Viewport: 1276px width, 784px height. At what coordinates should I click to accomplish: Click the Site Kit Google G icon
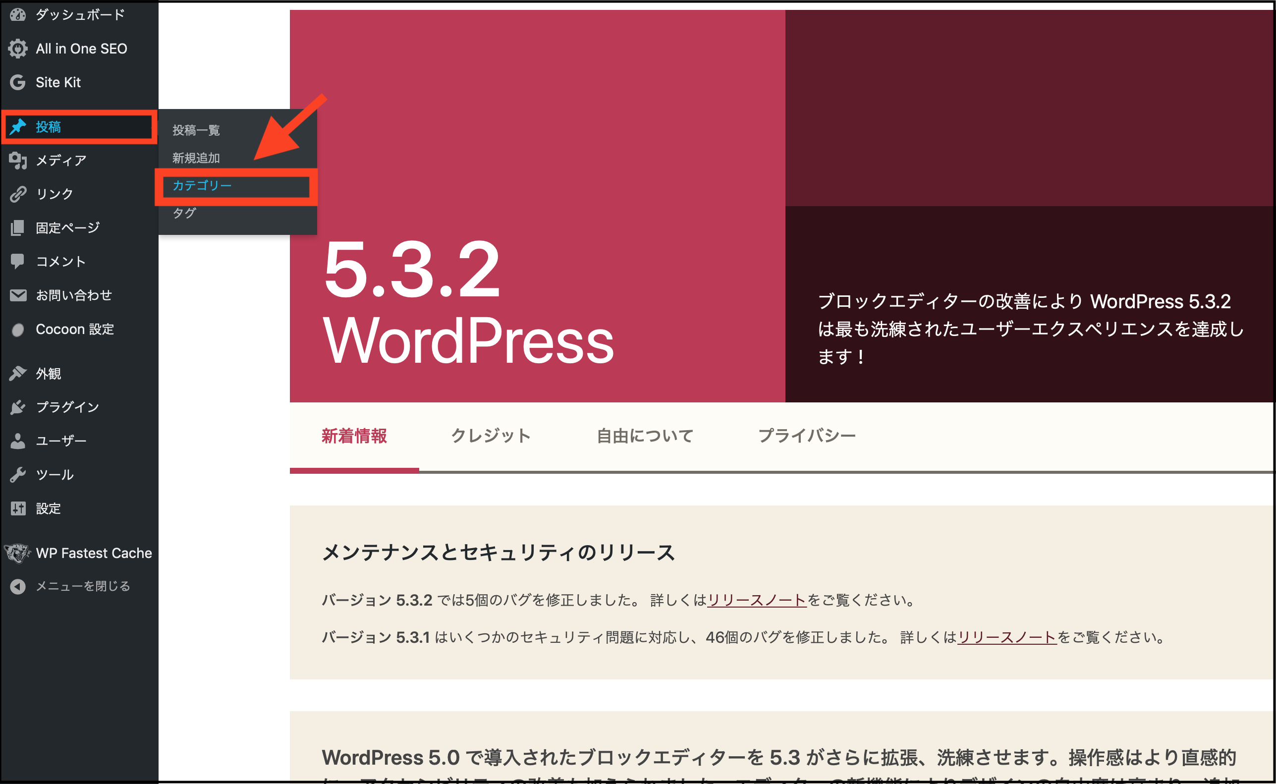(18, 82)
